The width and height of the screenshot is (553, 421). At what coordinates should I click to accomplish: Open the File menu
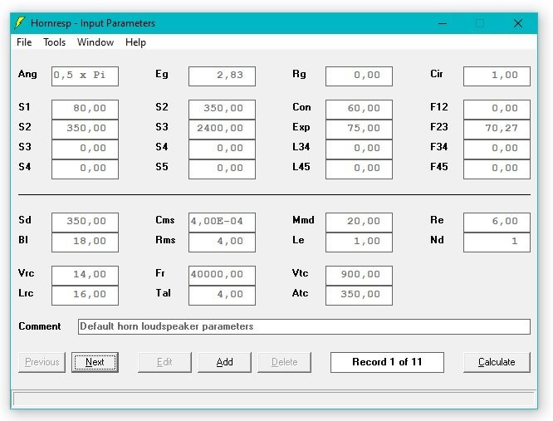24,42
